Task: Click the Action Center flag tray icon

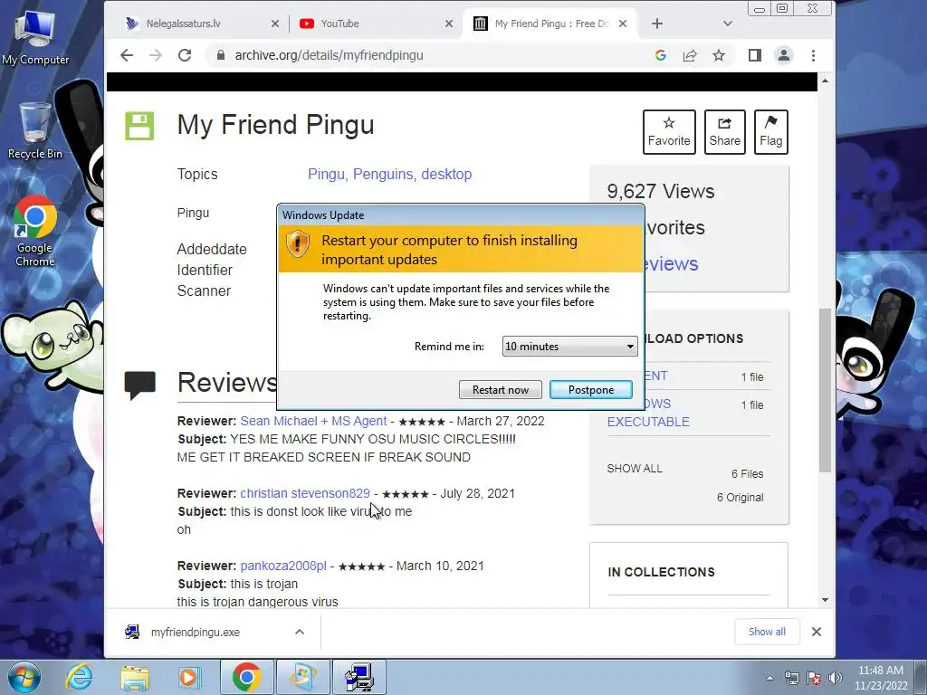Action: [814, 678]
